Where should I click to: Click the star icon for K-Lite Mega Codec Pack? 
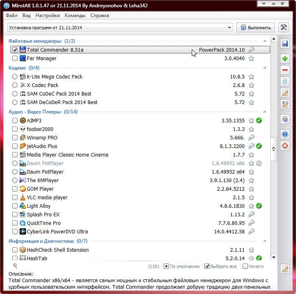pyautogui.click(x=251, y=77)
